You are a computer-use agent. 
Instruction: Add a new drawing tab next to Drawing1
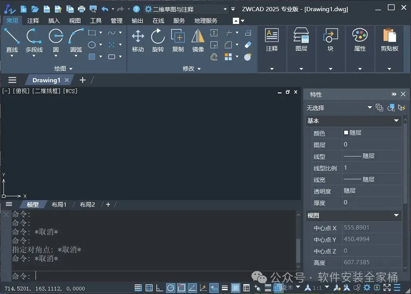click(83, 80)
